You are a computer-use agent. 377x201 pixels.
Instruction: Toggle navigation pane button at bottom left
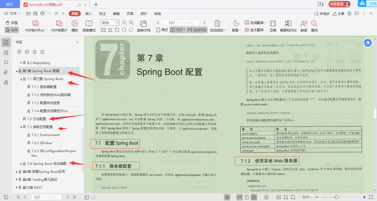click(6, 197)
